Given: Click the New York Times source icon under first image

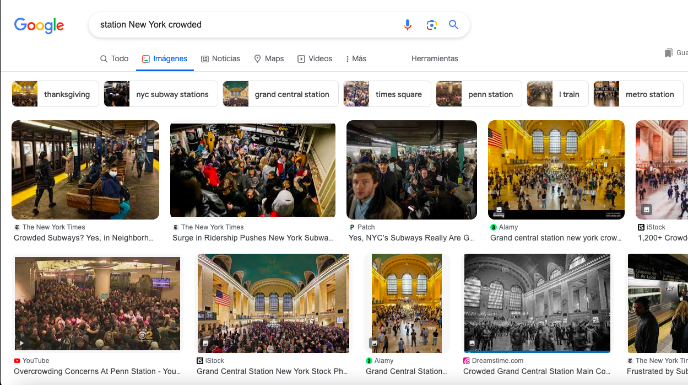Looking at the screenshot, I should (x=17, y=227).
